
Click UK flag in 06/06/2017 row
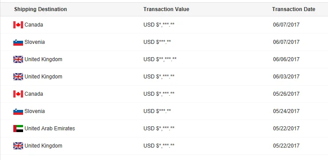(18, 59)
